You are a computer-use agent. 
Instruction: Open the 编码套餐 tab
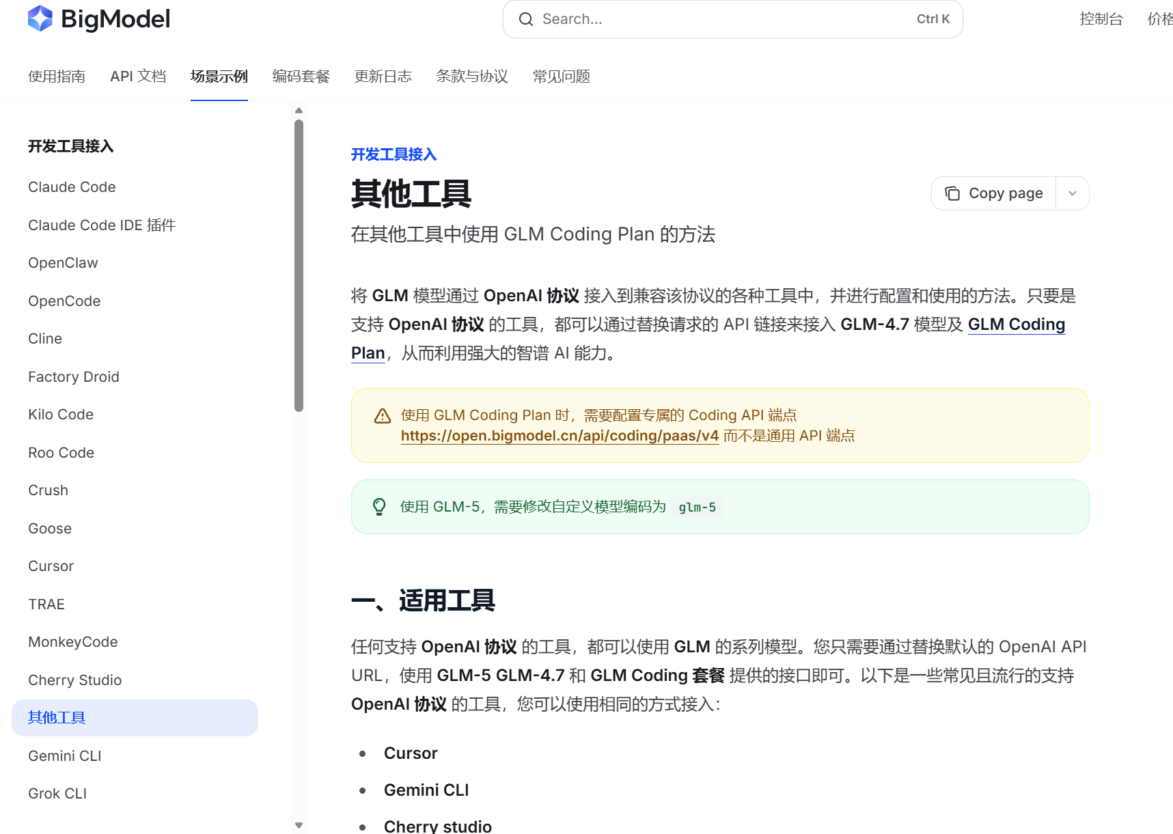click(x=301, y=77)
